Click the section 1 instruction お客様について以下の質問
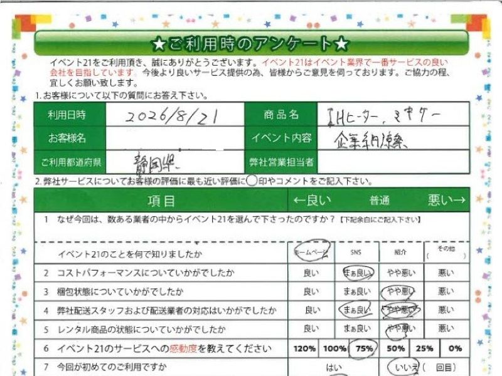The width and height of the screenshot is (502, 376). point(121,96)
